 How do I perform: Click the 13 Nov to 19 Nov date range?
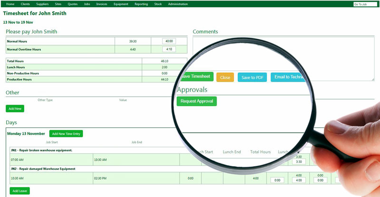(18, 22)
